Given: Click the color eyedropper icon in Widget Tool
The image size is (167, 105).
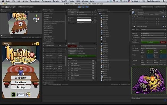Looking at the screenshot, I should 92,20.
